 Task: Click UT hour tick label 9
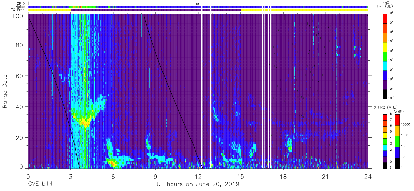pyautogui.click(x=155, y=177)
